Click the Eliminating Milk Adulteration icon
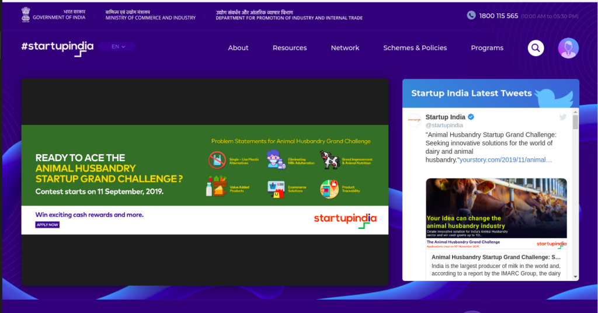The width and height of the screenshot is (598, 313). click(x=276, y=159)
